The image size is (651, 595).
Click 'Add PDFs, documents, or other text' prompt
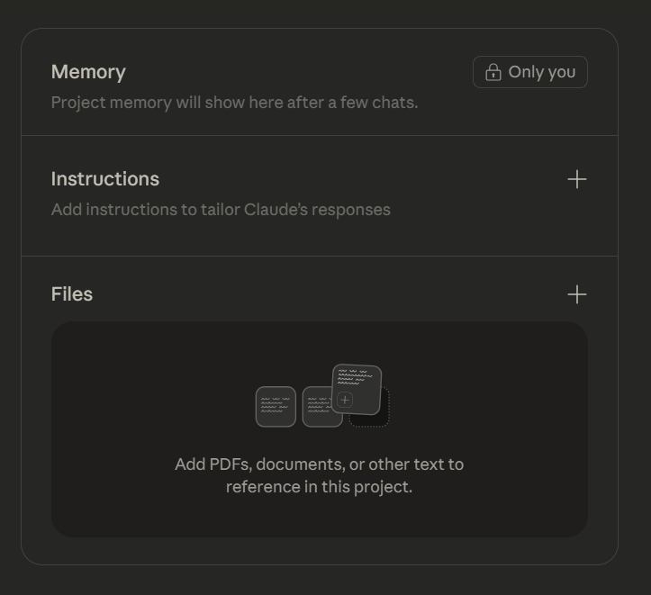point(320,464)
